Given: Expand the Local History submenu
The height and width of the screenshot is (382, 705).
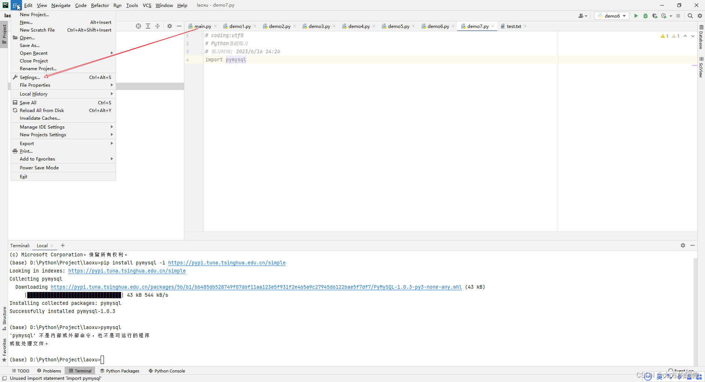Looking at the screenshot, I should 63,94.
